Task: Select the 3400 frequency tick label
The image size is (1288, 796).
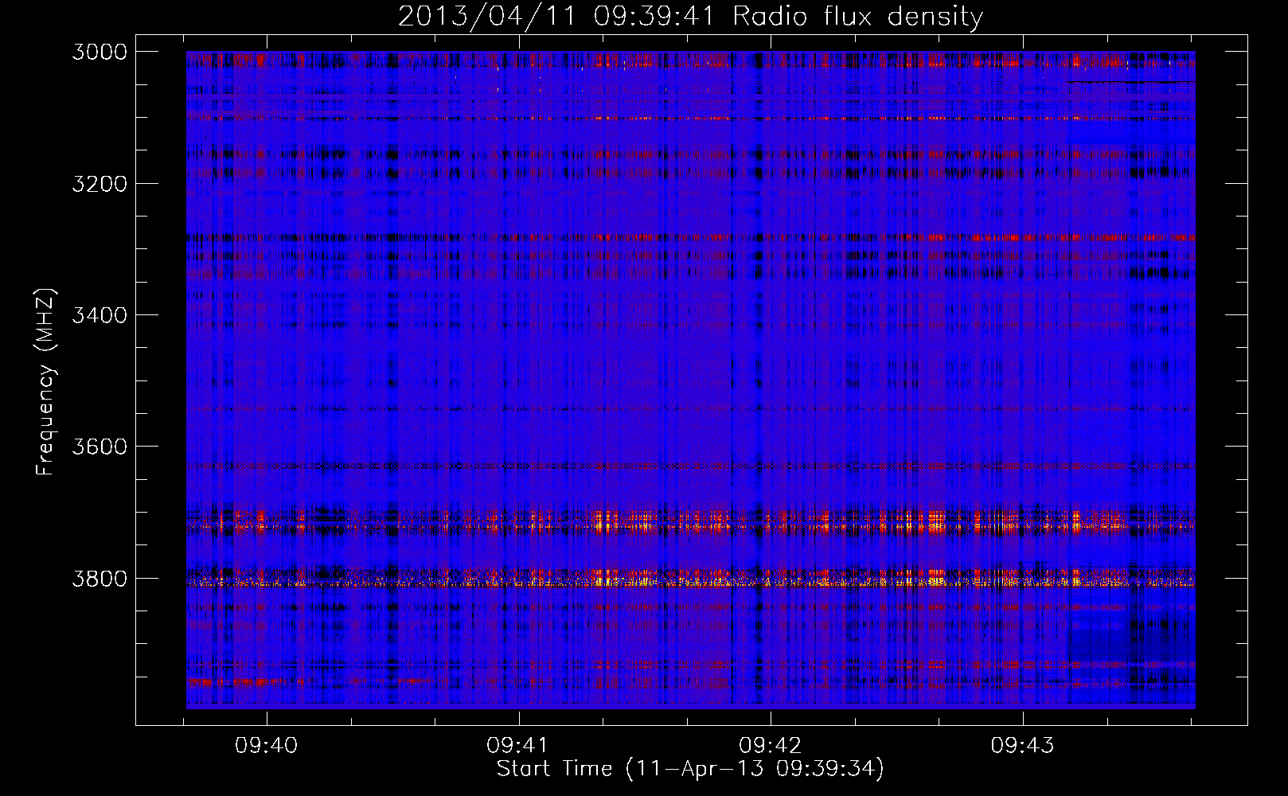Action: [100, 315]
